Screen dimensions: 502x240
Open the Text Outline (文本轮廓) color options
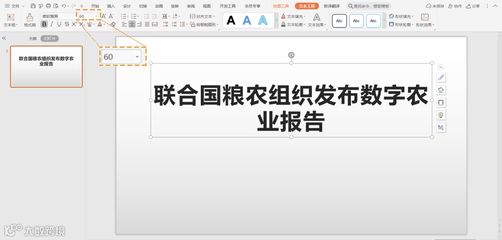pyautogui.click(x=293, y=24)
